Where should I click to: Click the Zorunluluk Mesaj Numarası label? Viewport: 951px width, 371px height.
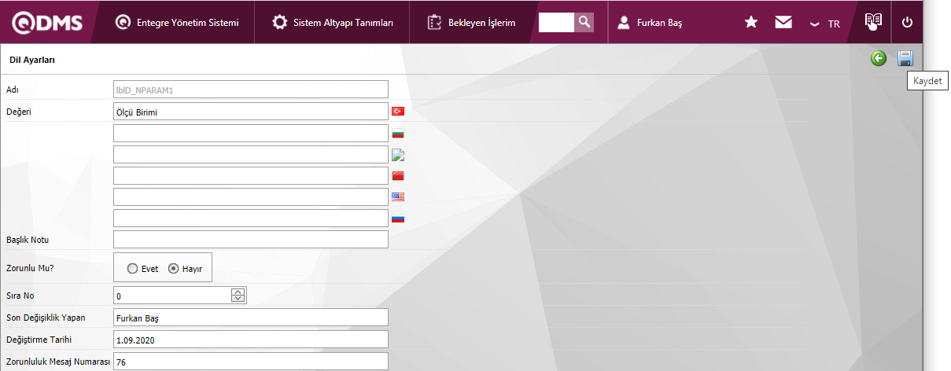pyautogui.click(x=57, y=361)
